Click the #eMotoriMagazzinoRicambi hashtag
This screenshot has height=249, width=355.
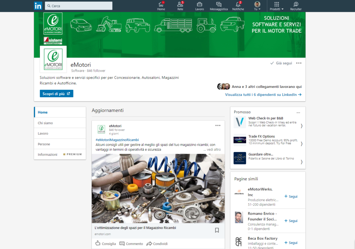117,140
